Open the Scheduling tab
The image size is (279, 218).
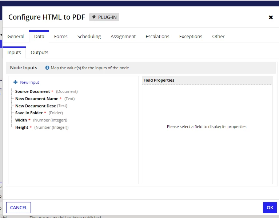(x=89, y=36)
